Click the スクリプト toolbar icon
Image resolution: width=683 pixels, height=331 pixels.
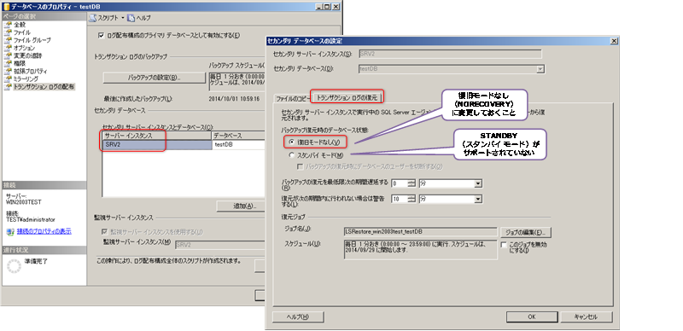point(93,18)
